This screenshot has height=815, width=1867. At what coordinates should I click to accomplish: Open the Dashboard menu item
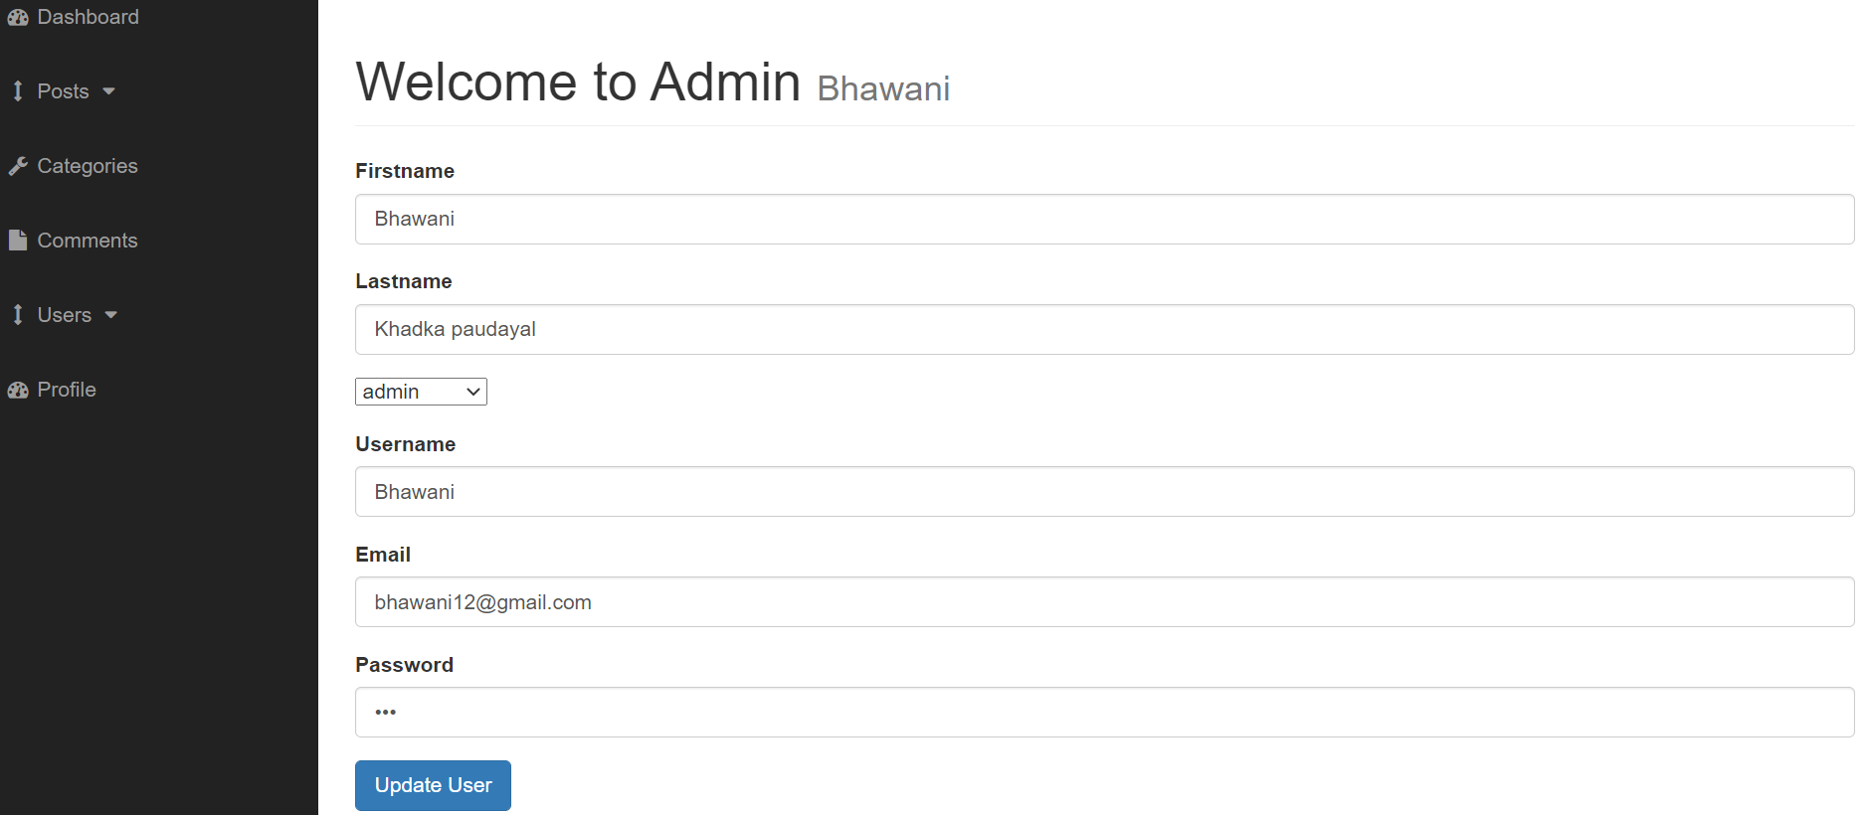[88, 17]
